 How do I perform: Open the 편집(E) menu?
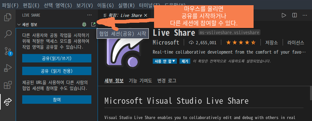(x=31, y=5)
